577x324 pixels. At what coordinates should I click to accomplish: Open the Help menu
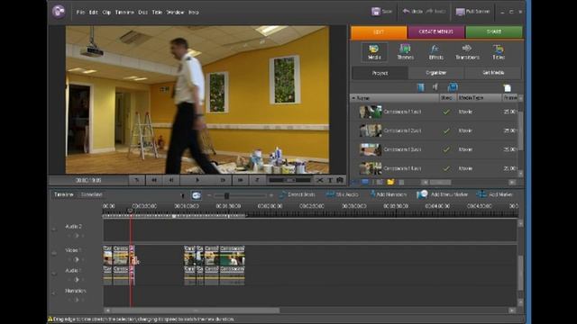pyautogui.click(x=194, y=13)
